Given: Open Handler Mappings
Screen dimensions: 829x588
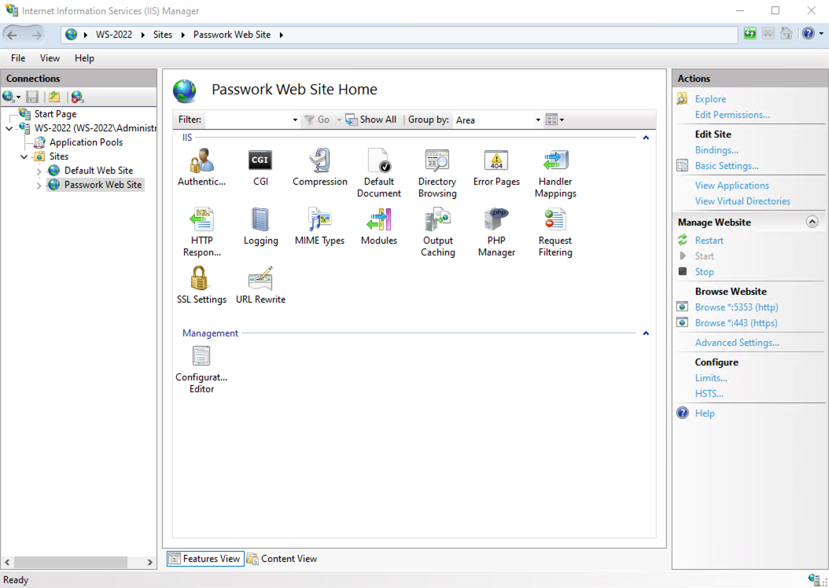Looking at the screenshot, I should tap(555, 163).
